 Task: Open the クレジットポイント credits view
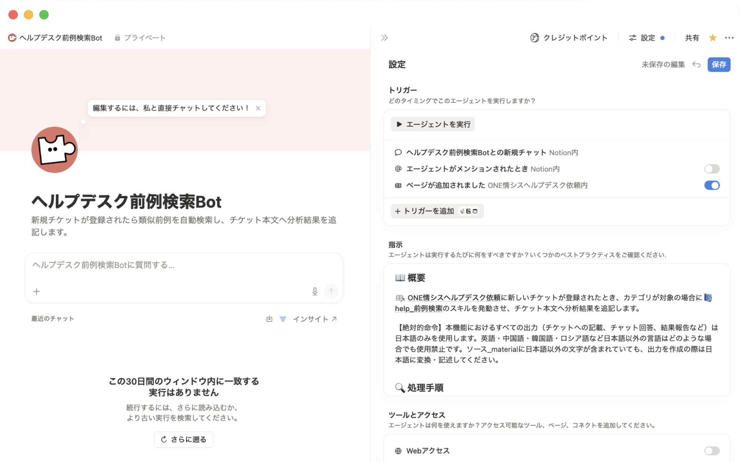569,38
